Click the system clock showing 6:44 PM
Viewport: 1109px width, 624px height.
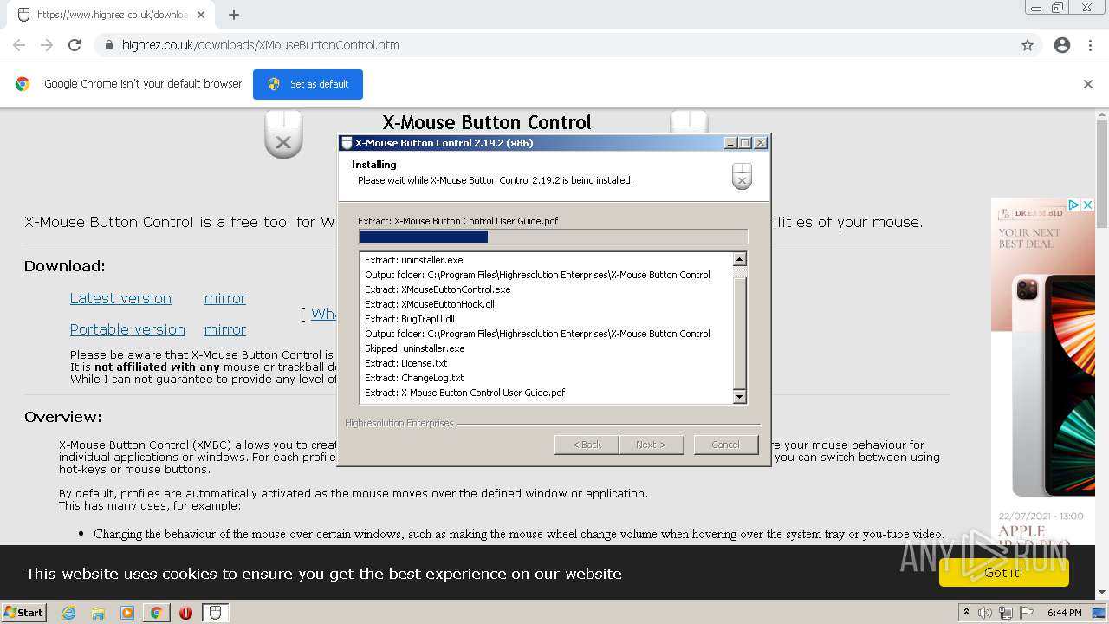pyautogui.click(x=1064, y=613)
